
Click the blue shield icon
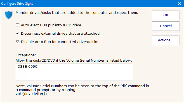pos(9,15)
